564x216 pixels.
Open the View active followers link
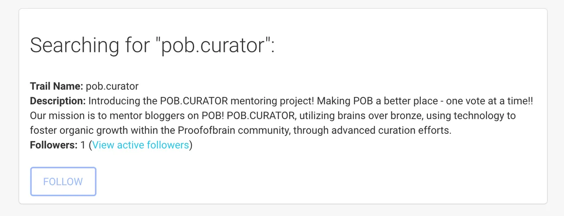point(141,145)
